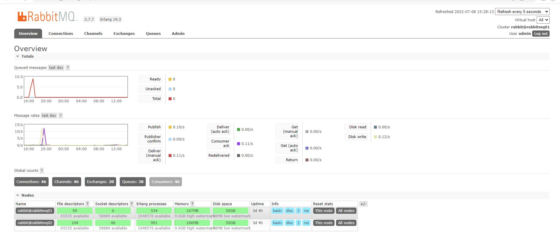This screenshot has height=233, width=560.
Task: Open node rabbit@rabbitmq02 details
Action: (35, 223)
